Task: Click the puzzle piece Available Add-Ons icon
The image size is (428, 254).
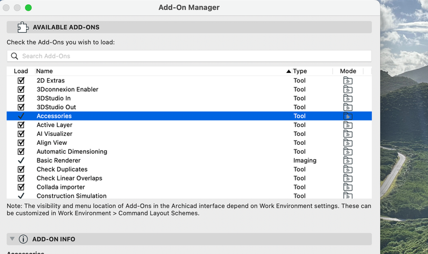Action: click(x=23, y=27)
